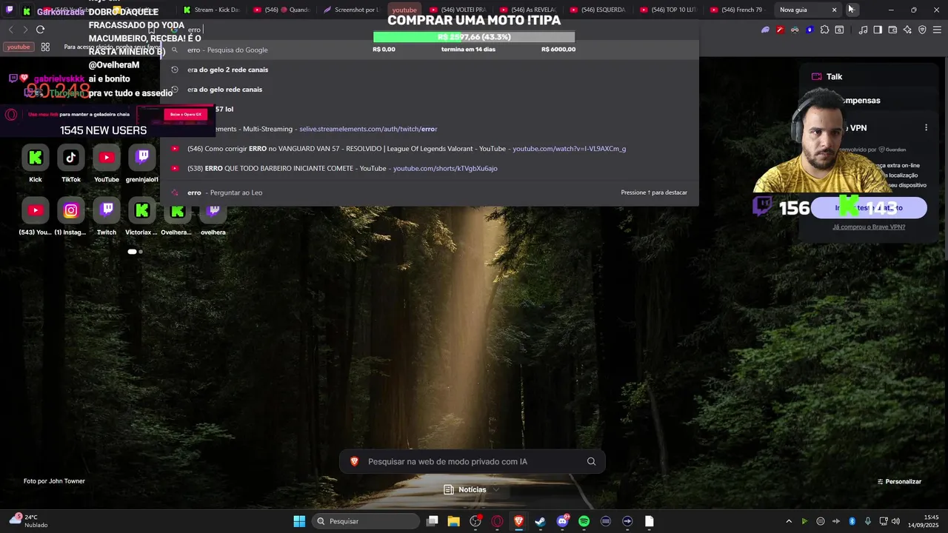Focus the Pesquisar na web search field
This screenshot has width=948, height=533.
click(x=473, y=461)
